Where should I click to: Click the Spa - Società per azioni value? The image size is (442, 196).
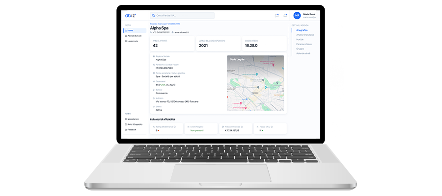coord(168,76)
